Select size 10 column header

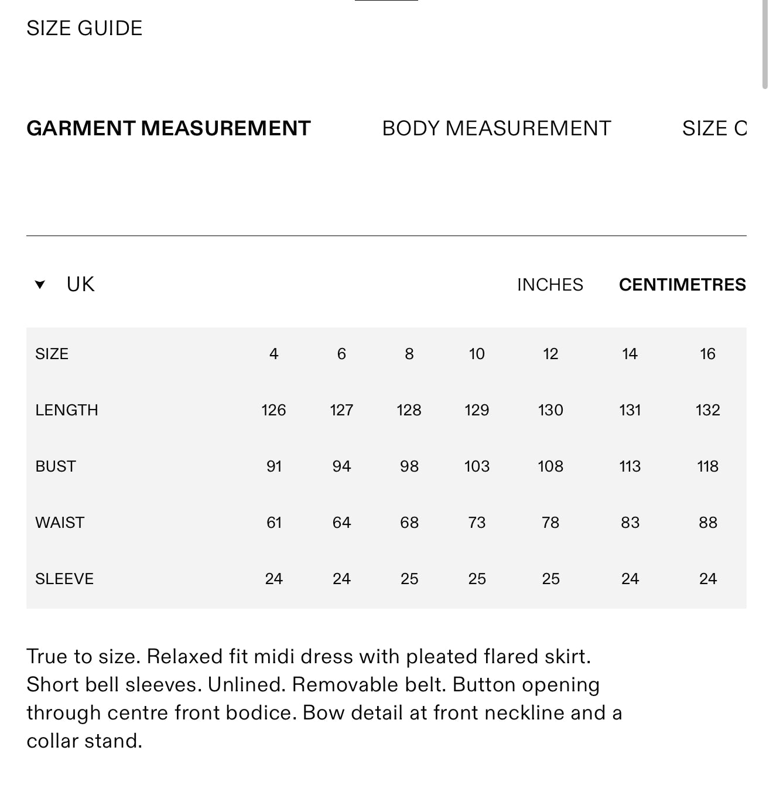pos(477,354)
